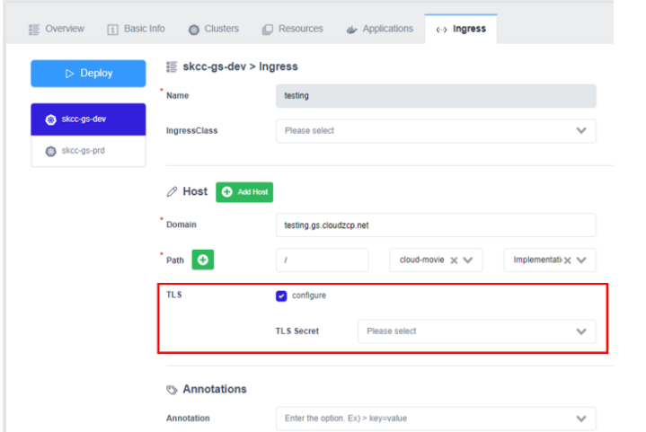Click the IngressClass label

click(x=192, y=131)
